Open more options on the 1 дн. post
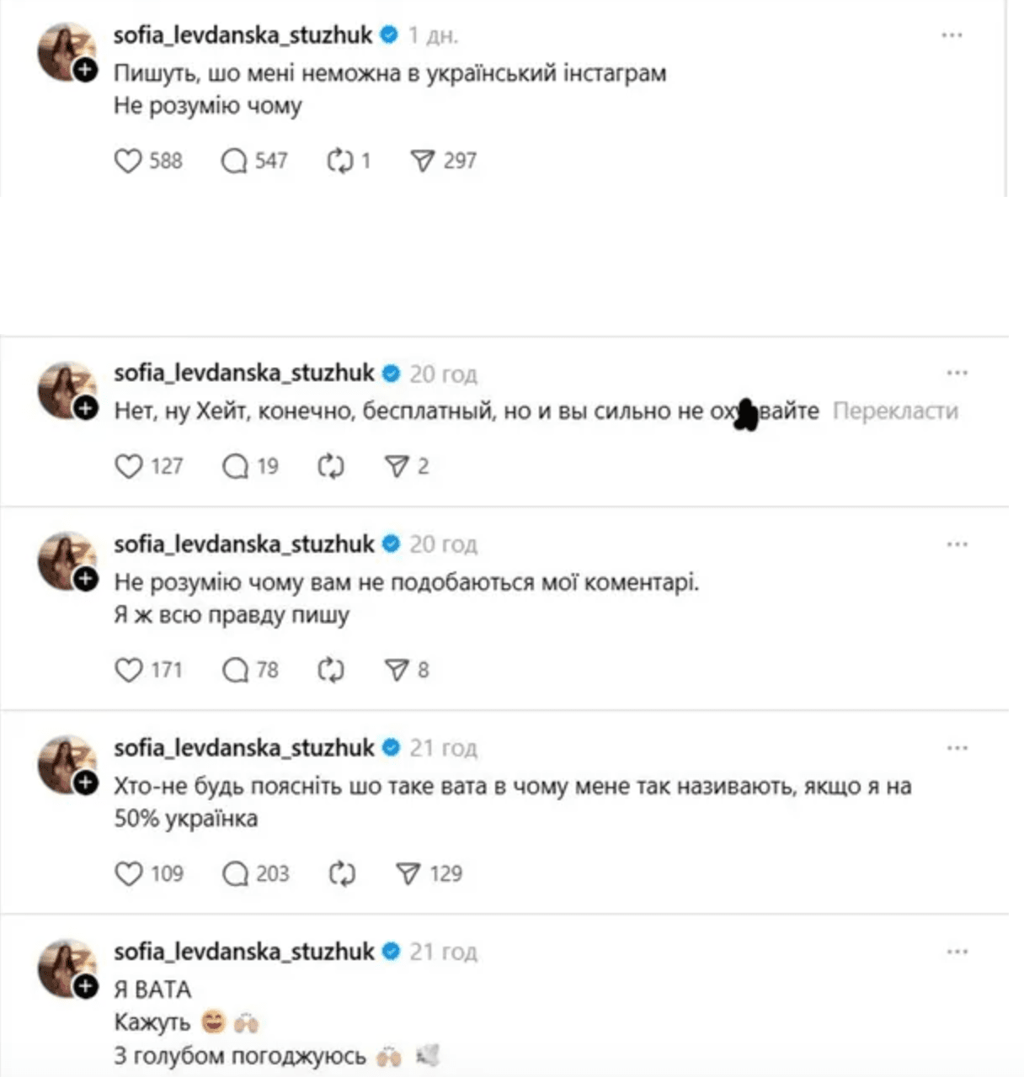Image resolution: width=1024 pixels, height=1077 pixels. pyautogui.click(x=952, y=35)
